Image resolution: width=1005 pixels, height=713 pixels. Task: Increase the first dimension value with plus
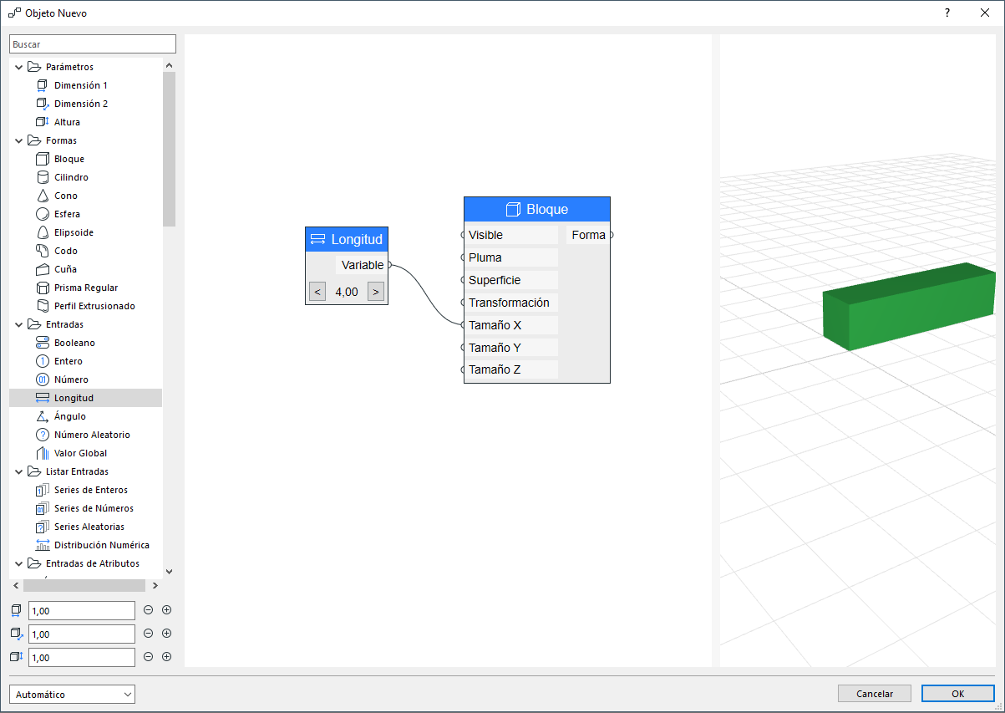[x=166, y=610]
